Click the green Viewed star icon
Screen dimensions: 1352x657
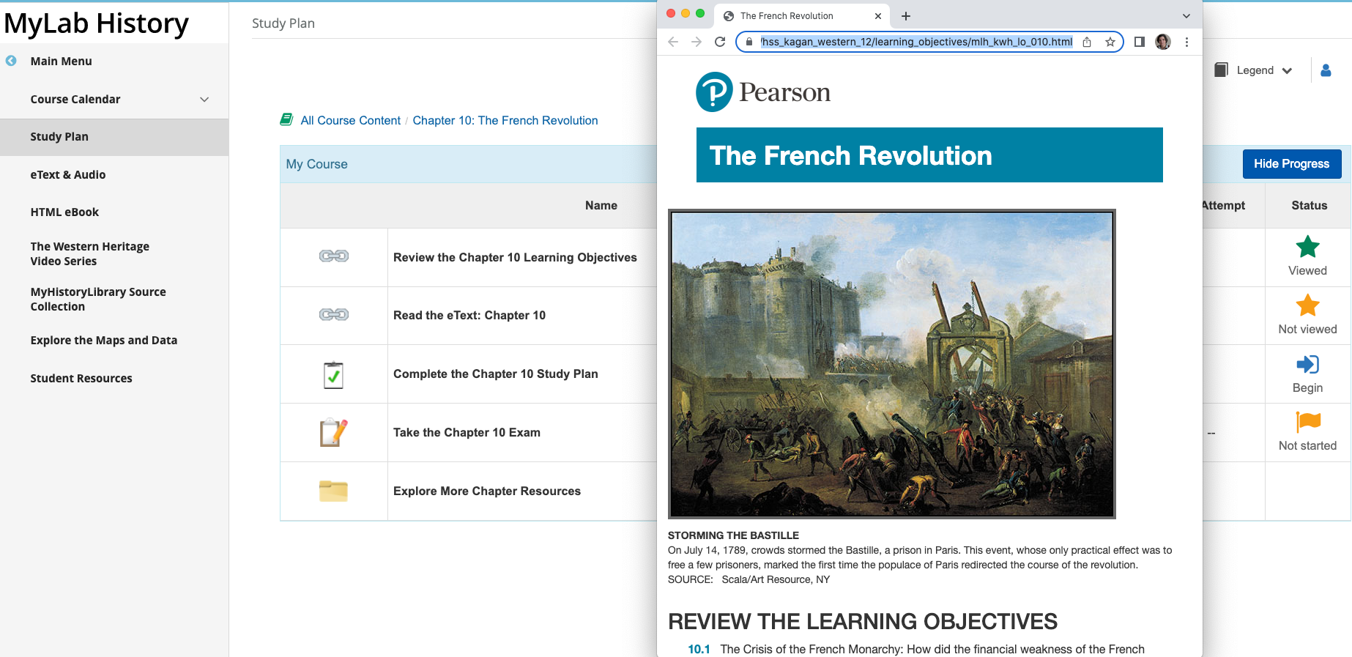click(1307, 247)
